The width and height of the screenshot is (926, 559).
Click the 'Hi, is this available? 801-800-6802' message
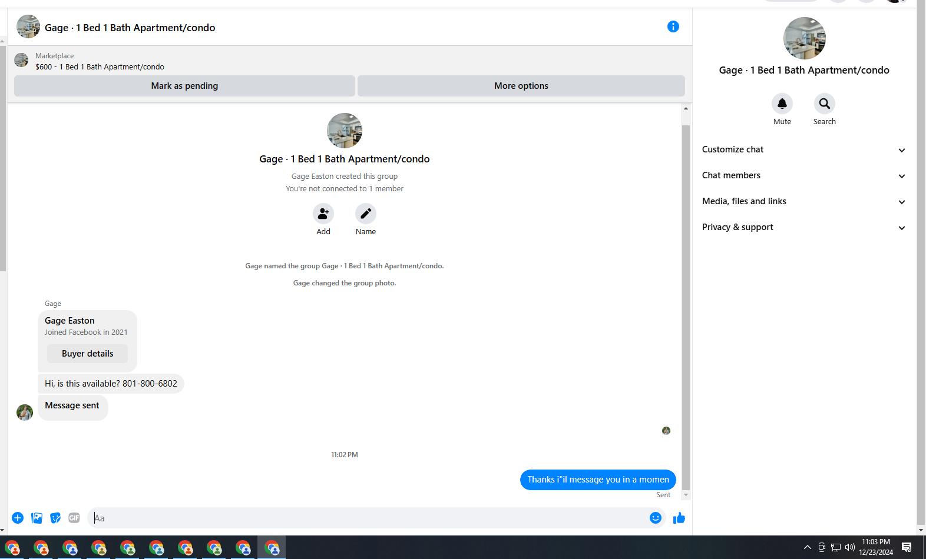pos(111,384)
